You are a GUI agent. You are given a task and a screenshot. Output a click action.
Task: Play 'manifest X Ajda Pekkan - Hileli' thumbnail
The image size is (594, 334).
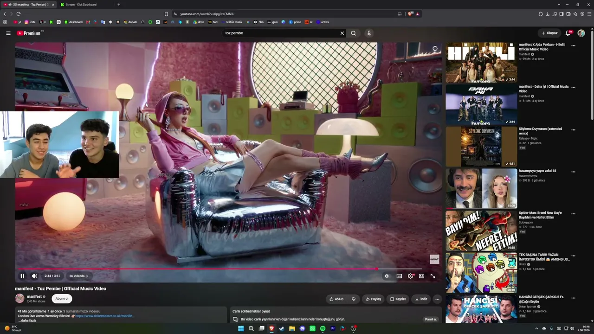click(x=481, y=63)
